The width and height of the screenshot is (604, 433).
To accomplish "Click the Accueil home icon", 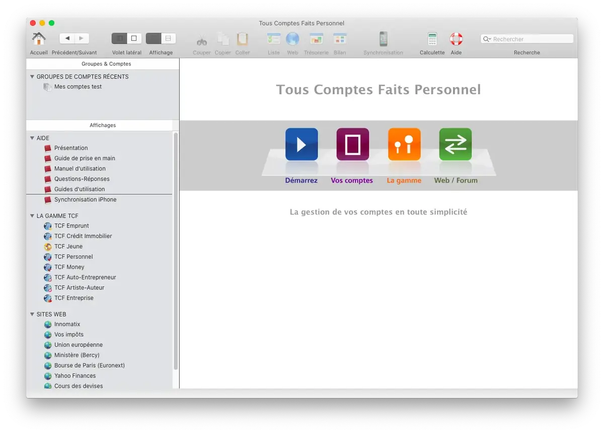I will point(38,39).
